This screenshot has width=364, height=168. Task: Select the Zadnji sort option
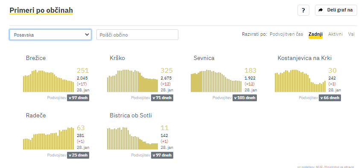pyautogui.click(x=315, y=34)
